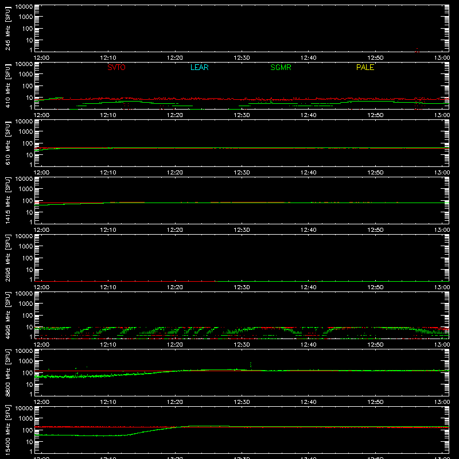This screenshot has height=459, width=459.
Task: Click 12:40 tick label below 610 MHz panel
Action: pyautogui.click(x=309, y=173)
